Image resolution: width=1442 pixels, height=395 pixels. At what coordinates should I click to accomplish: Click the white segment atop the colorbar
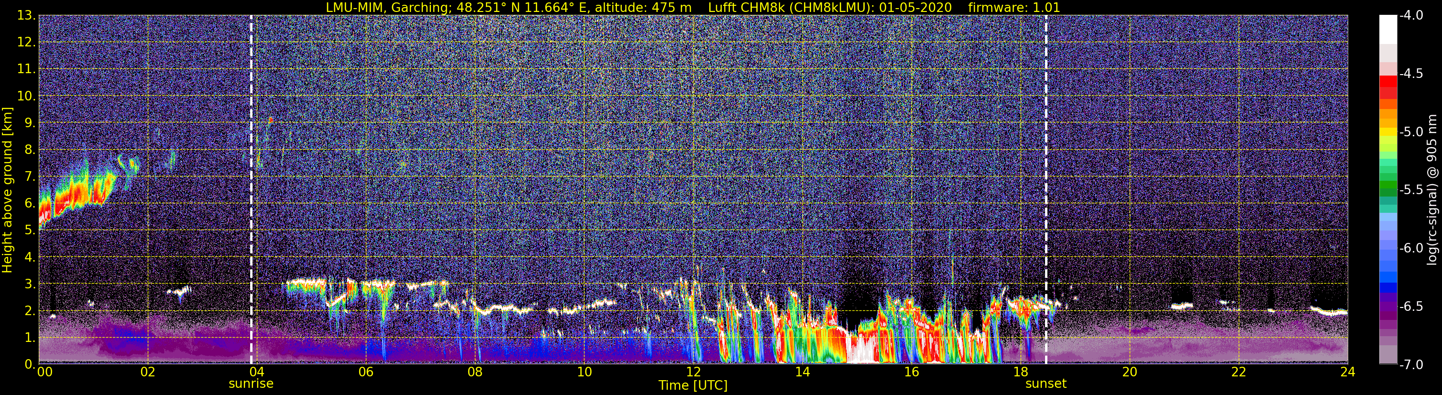(1388, 29)
